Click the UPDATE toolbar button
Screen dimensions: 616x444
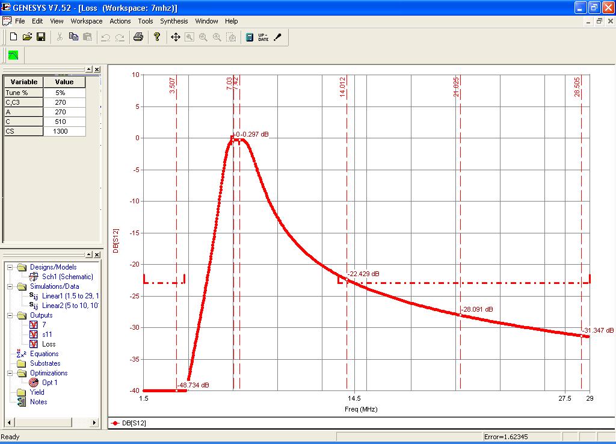pos(263,37)
